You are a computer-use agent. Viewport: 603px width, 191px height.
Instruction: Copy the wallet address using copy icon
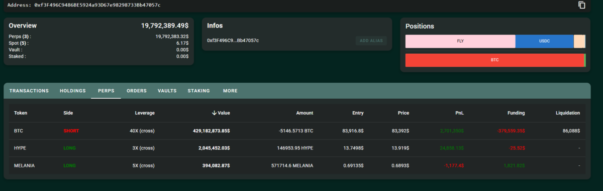tap(582, 5)
